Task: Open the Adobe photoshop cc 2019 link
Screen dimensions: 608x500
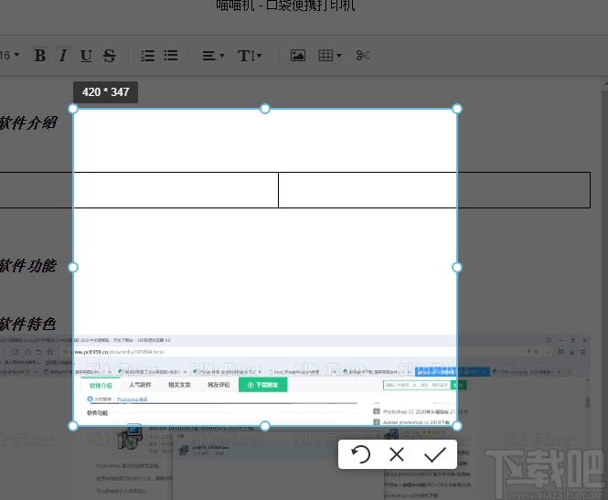Action: coord(416,422)
